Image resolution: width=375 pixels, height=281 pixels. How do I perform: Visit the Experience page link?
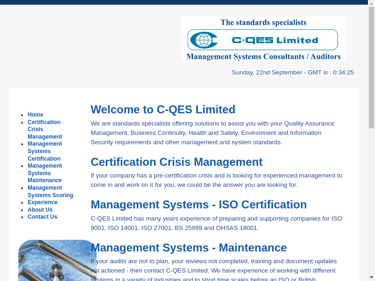[43, 202]
